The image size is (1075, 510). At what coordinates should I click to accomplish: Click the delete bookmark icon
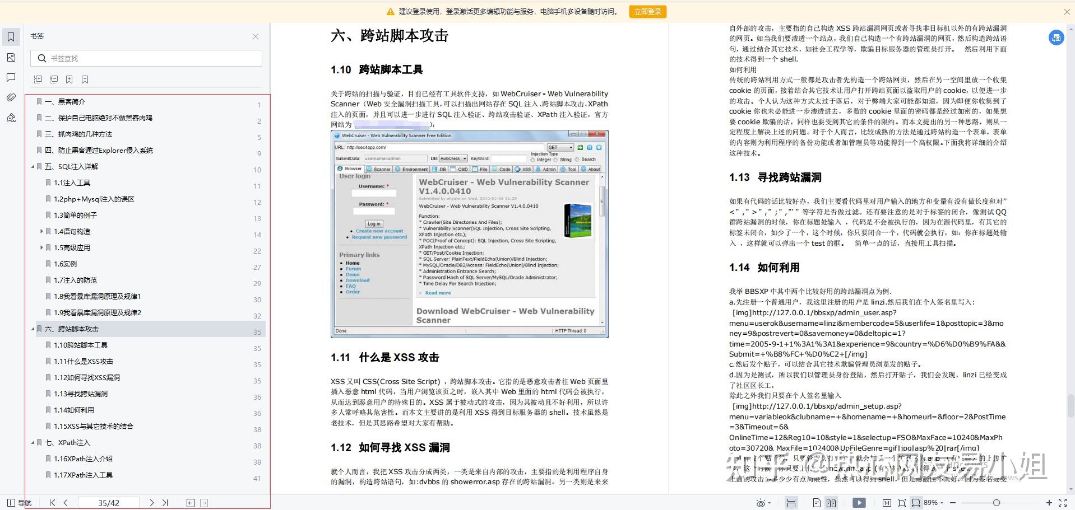[85, 79]
